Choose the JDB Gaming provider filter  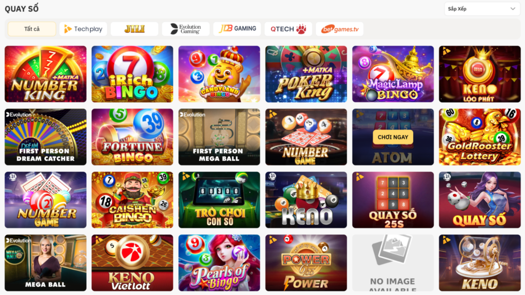[237, 29]
